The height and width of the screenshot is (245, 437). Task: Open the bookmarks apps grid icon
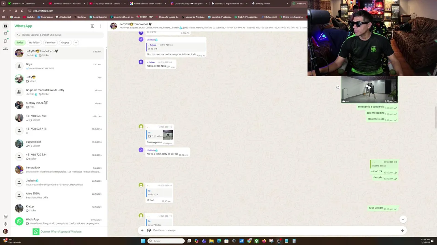4,17
